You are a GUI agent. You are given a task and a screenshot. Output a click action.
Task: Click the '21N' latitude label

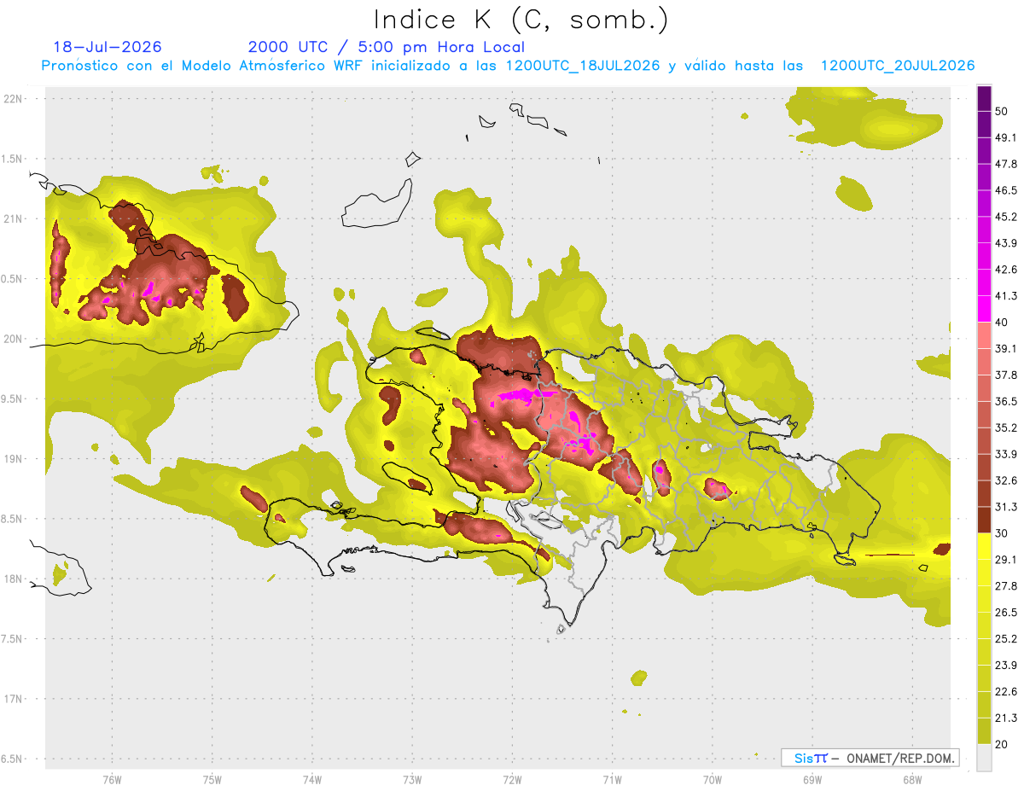[13, 218]
